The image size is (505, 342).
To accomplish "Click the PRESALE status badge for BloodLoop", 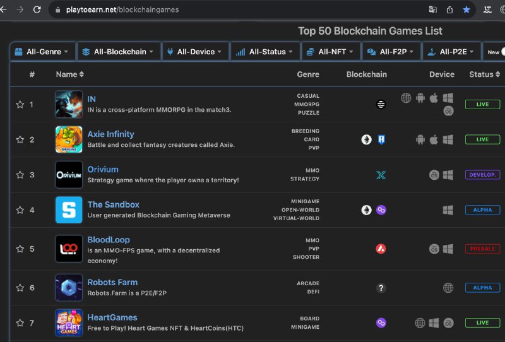I will point(482,249).
